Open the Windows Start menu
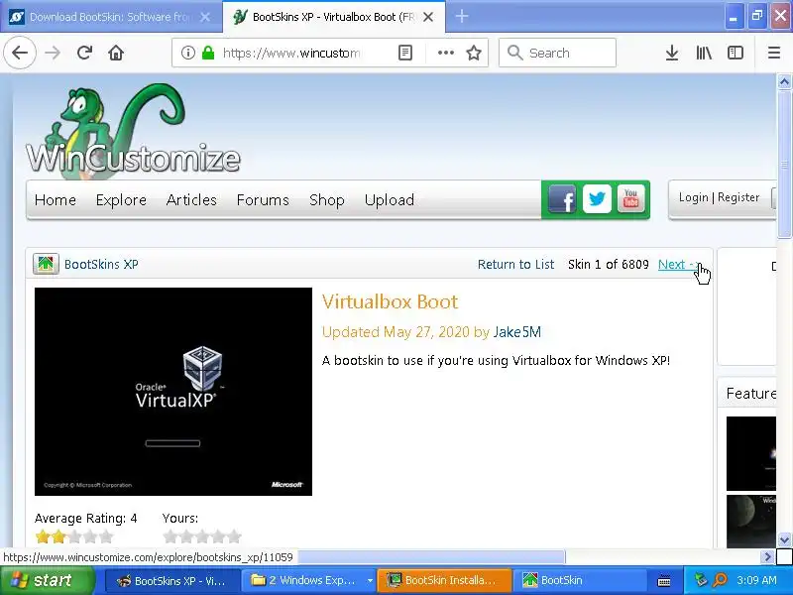Image resolution: width=793 pixels, height=595 pixels. (x=48, y=580)
